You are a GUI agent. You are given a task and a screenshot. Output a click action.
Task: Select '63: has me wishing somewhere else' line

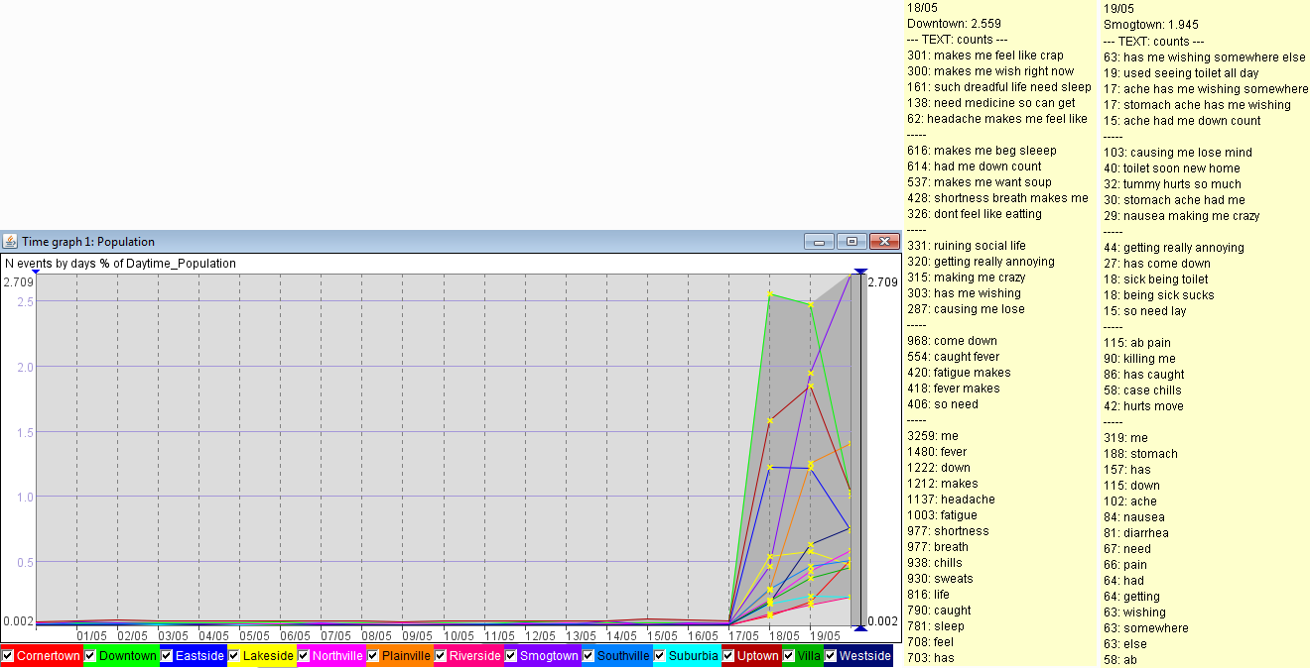coord(1205,57)
